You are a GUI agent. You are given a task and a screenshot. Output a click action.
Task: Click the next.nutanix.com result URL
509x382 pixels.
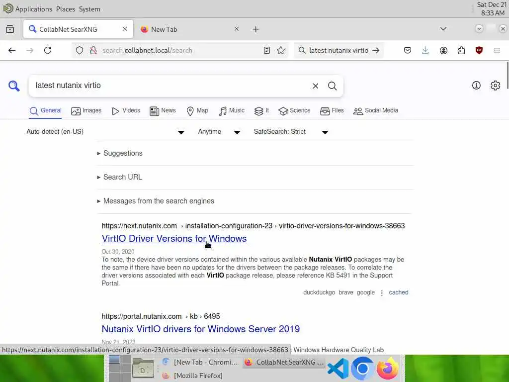(x=253, y=226)
